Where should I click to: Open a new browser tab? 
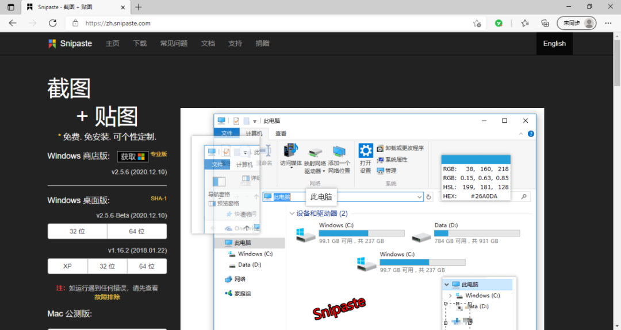point(138,7)
